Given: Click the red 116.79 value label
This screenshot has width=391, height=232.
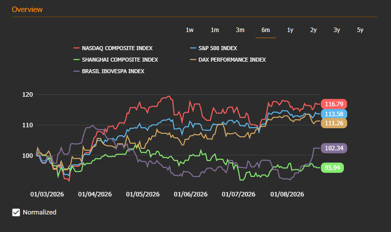Looking at the screenshot, I should 334,104.
